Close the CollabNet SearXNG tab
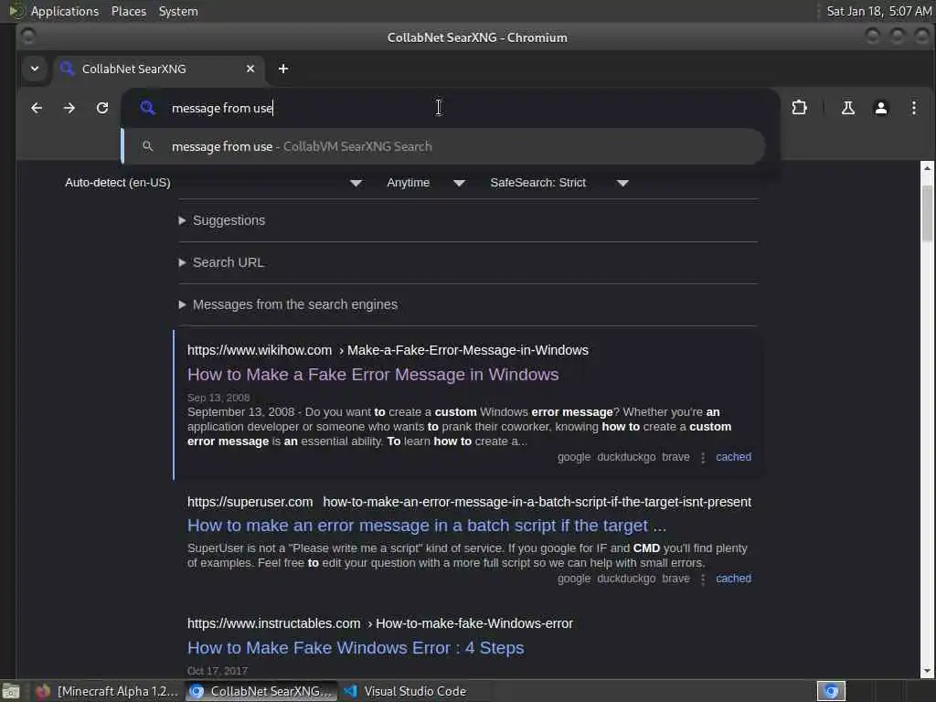The image size is (936, 702). [x=250, y=69]
